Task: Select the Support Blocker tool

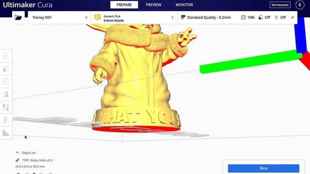Action: [6, 120]
